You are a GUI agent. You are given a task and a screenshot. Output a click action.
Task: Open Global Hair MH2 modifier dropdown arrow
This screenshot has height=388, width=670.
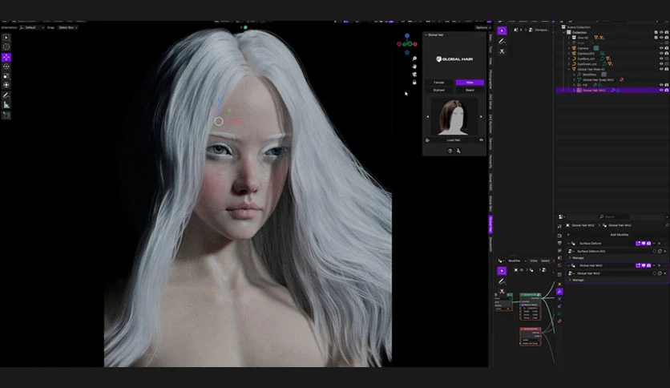click(654, 265)
